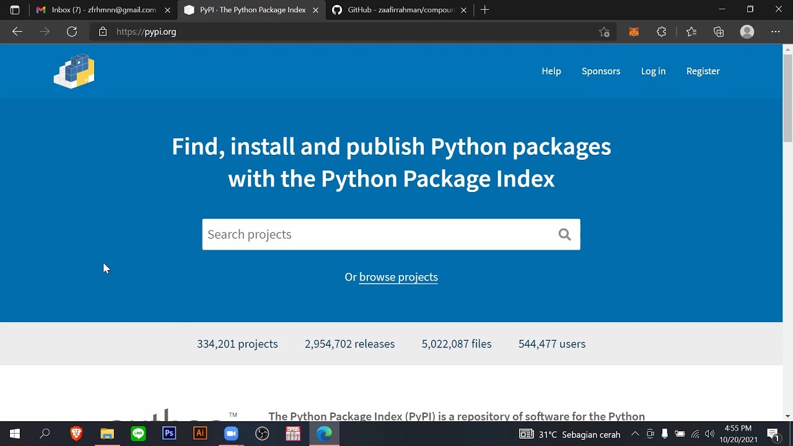
Task: Go forward in the browser
Action: tap(45, 32)
